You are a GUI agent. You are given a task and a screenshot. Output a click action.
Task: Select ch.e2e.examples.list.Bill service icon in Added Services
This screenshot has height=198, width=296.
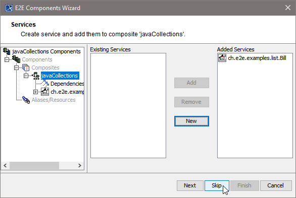[222, 58]
